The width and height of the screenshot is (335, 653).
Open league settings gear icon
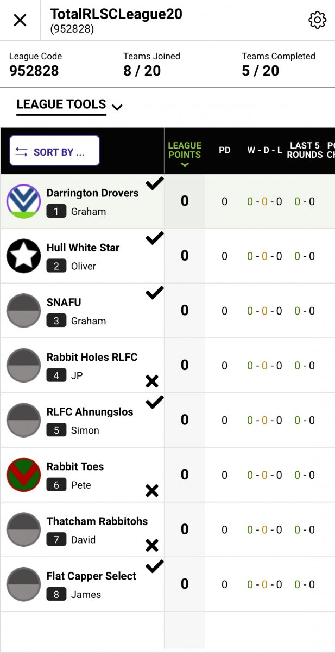point(317,20)
